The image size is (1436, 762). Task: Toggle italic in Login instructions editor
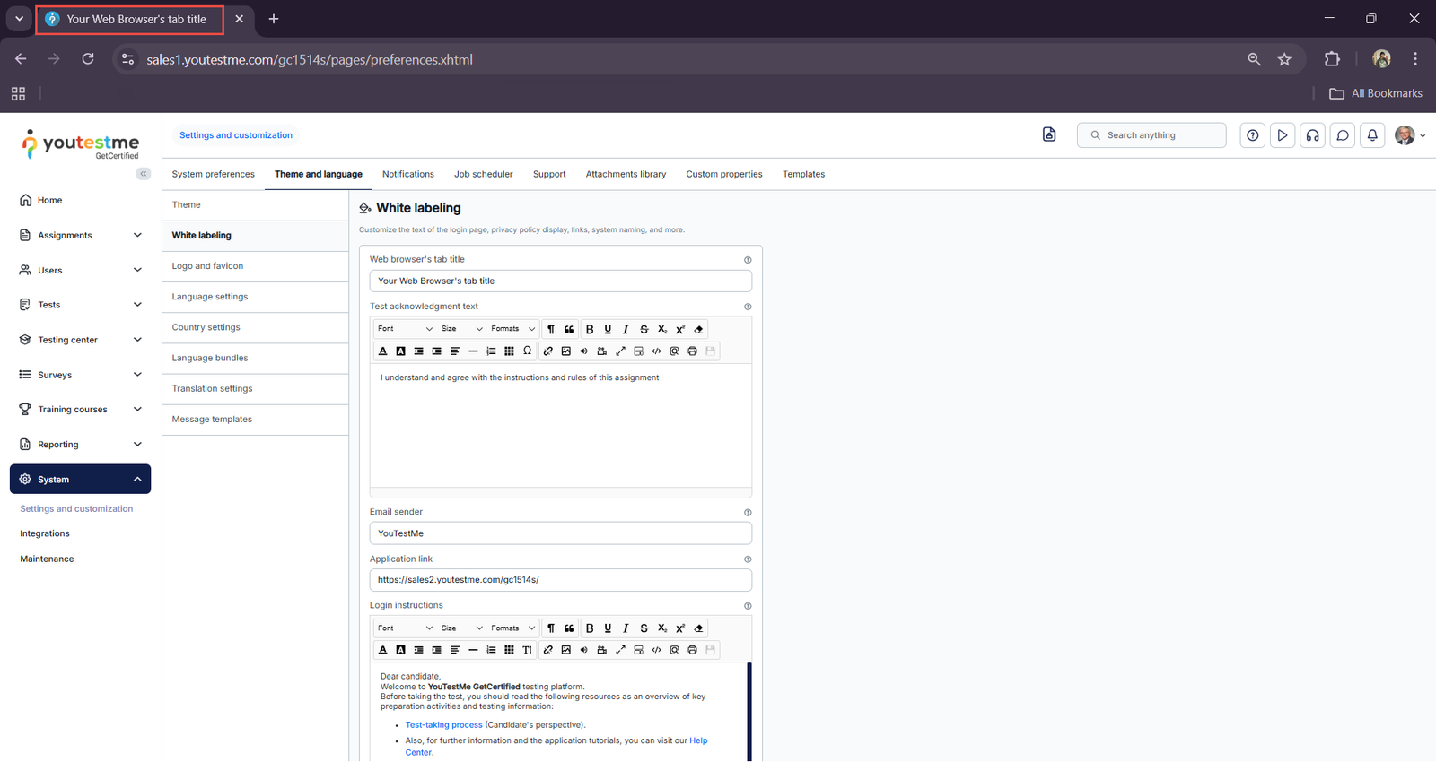coord(626,628)
